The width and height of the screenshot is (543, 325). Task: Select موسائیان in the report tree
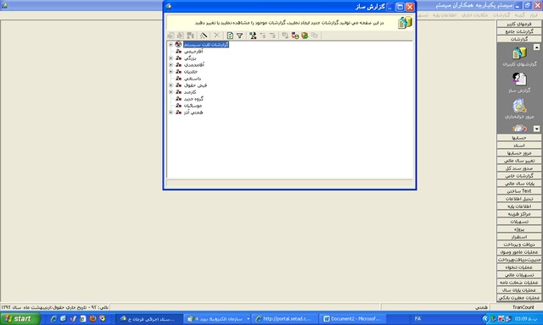pos(193,106)
